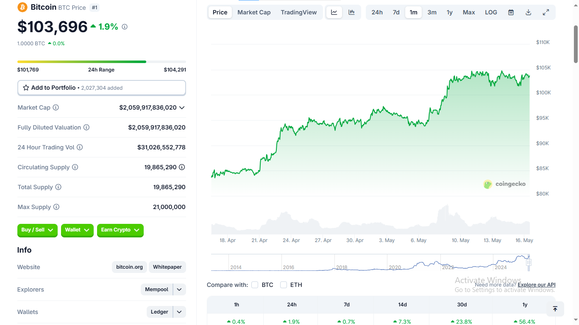Open the Earn Crypto dropdown
579x325 pixels.
click(x=120, y=230)
